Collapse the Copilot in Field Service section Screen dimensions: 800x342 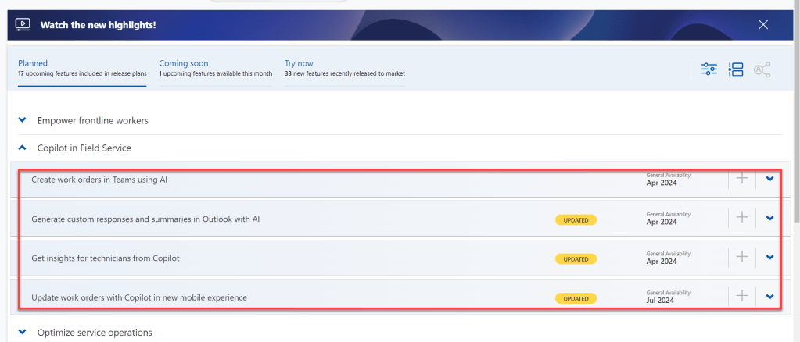point(23,148)
